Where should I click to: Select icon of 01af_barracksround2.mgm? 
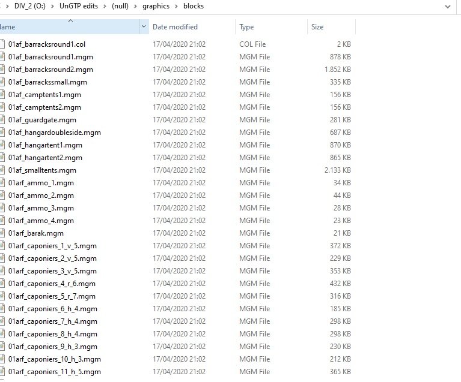point(2,69)
